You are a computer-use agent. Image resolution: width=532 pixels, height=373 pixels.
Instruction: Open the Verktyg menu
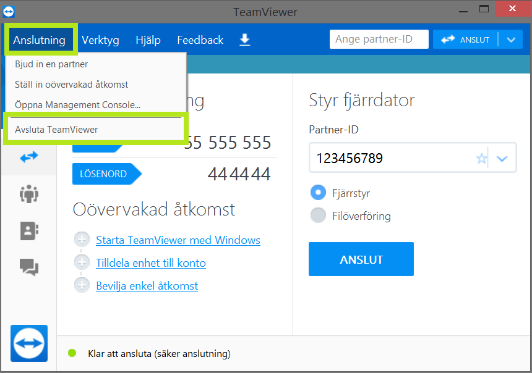point(100,40)
